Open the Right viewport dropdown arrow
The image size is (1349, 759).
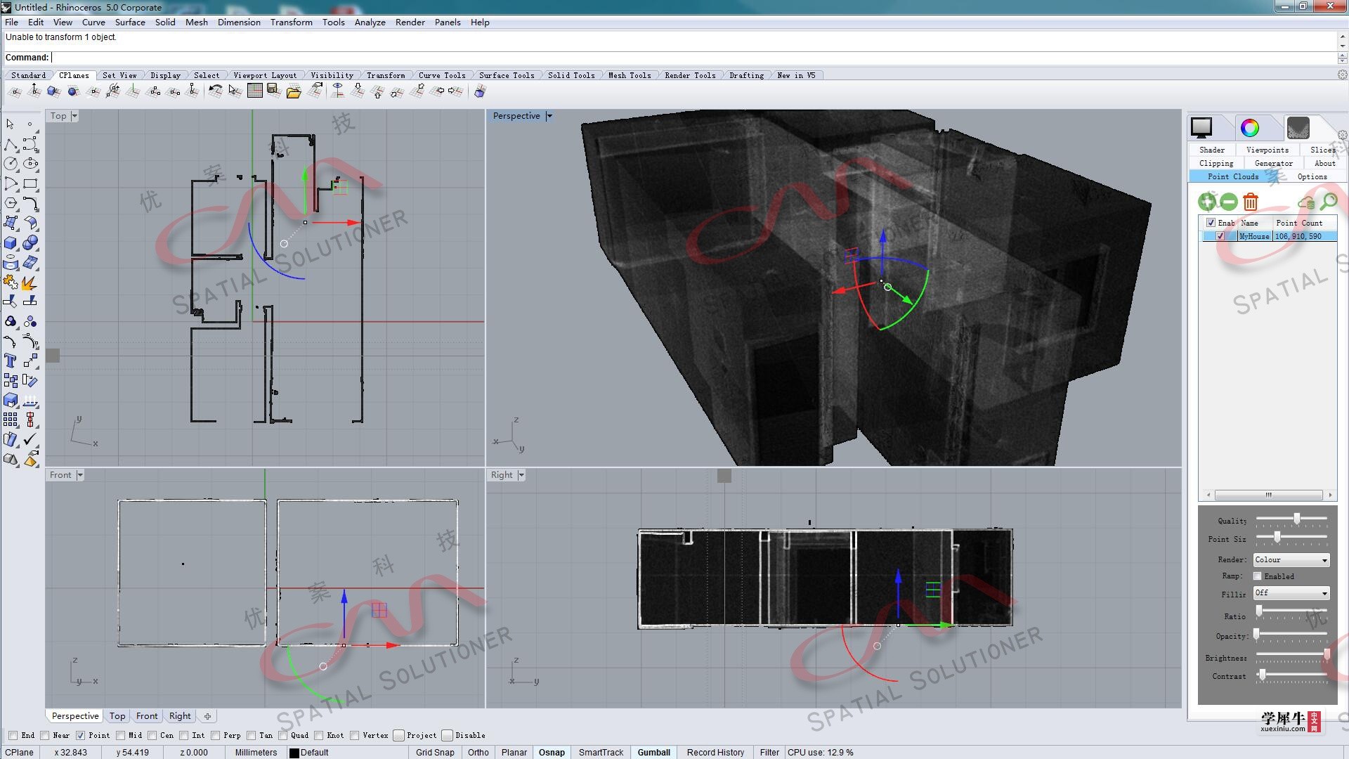pyautogui.click(x=521, y=475)
